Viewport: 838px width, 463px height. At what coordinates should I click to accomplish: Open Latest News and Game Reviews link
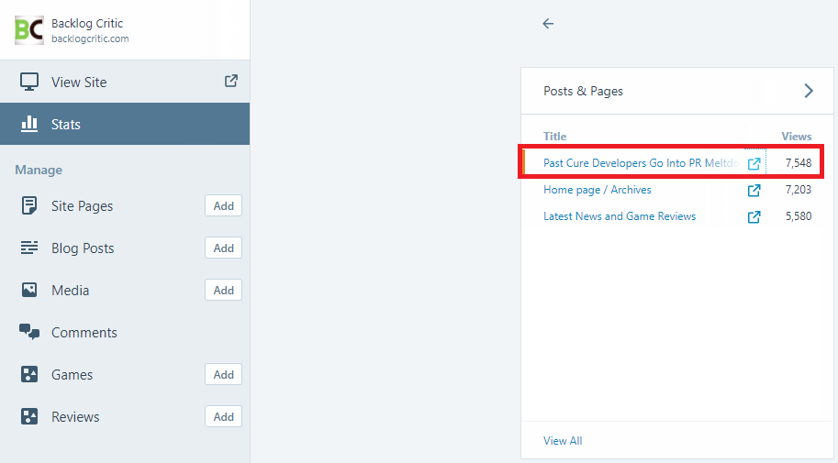(620, 216)
